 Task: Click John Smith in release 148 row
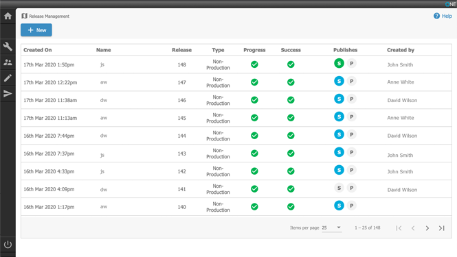point(400,65)
